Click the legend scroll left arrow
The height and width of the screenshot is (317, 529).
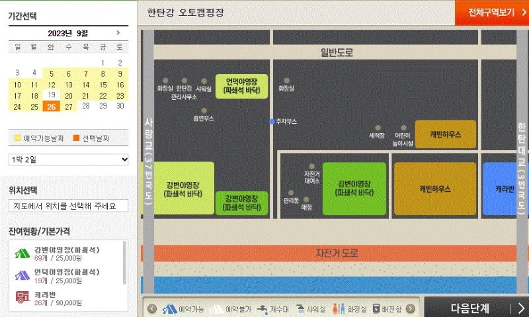152,308
